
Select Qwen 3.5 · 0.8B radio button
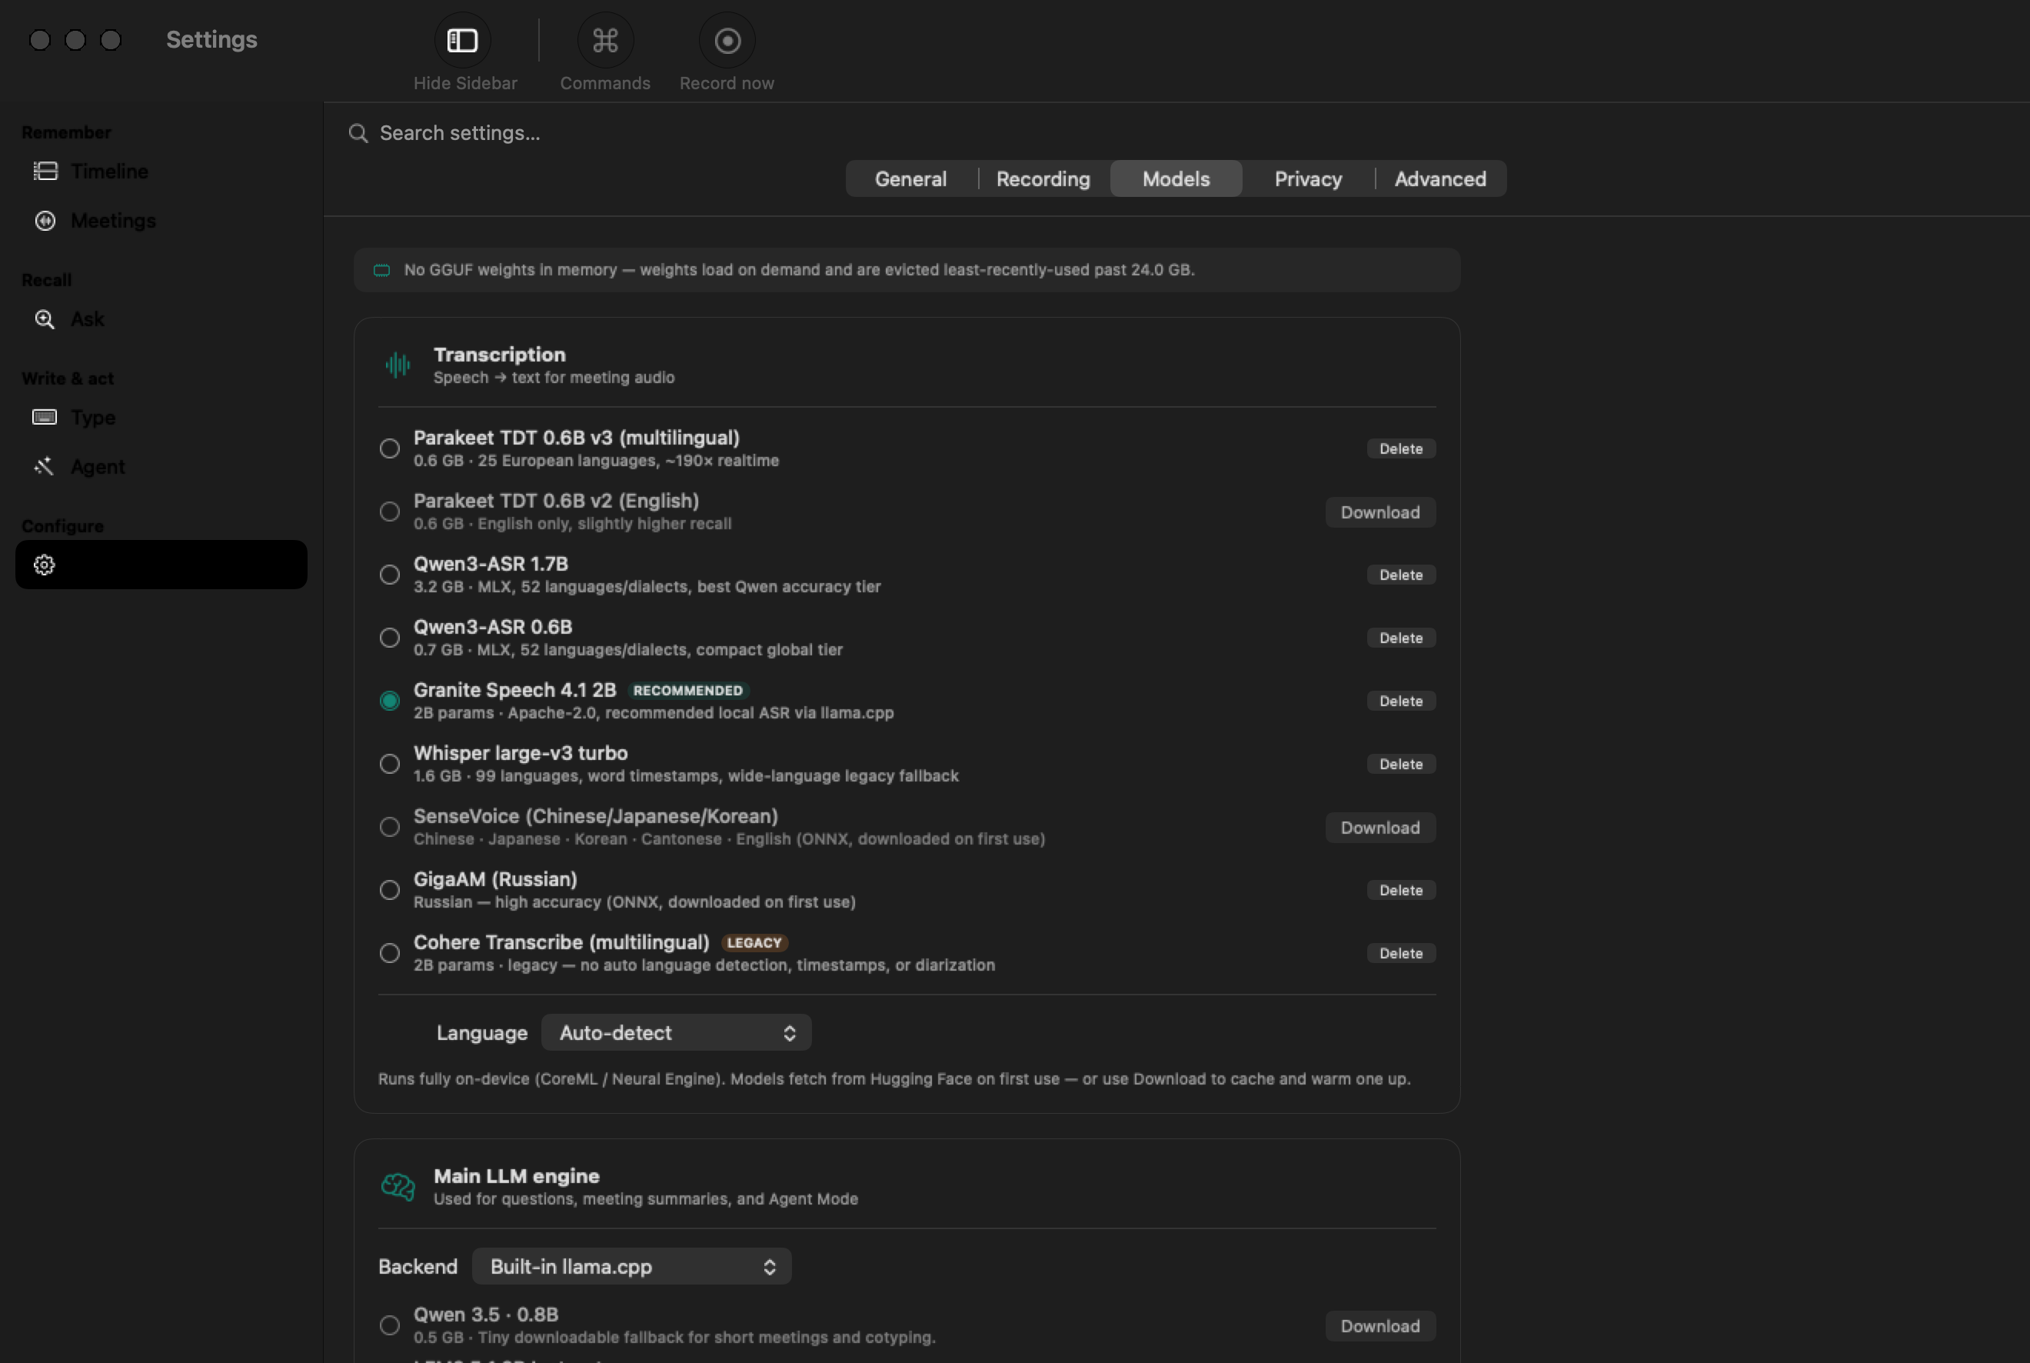(389, 1325)
